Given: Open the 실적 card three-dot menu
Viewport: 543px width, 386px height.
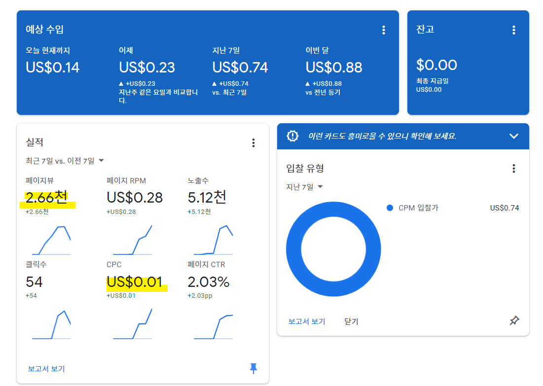Looking at the screenshot, I should (x=253, y=143).
